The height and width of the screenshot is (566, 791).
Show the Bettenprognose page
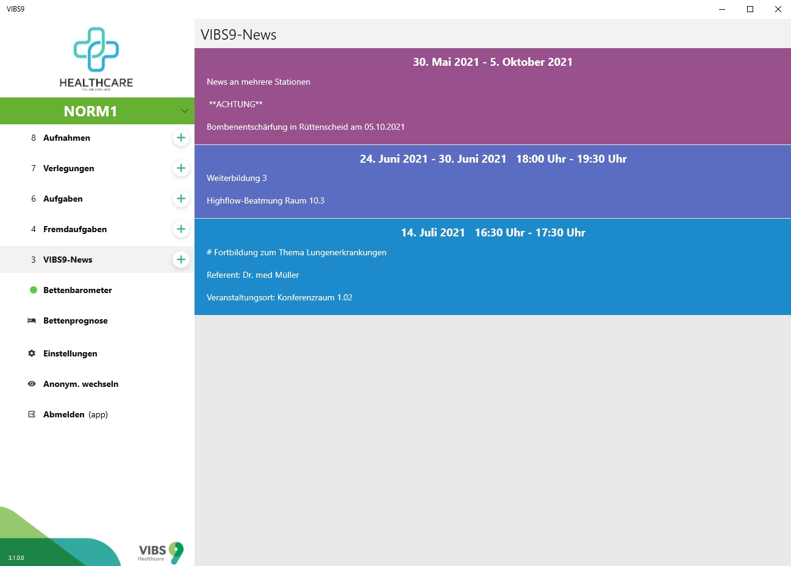point(97,320)
